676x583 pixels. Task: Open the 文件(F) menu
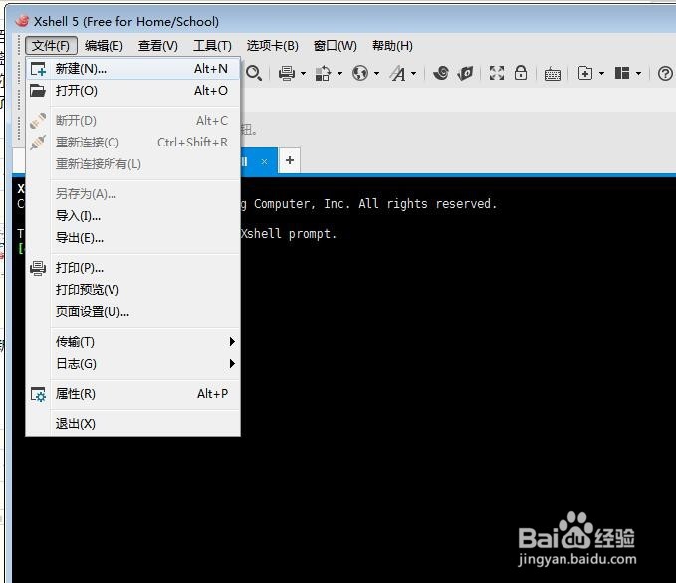pos(51,46)
